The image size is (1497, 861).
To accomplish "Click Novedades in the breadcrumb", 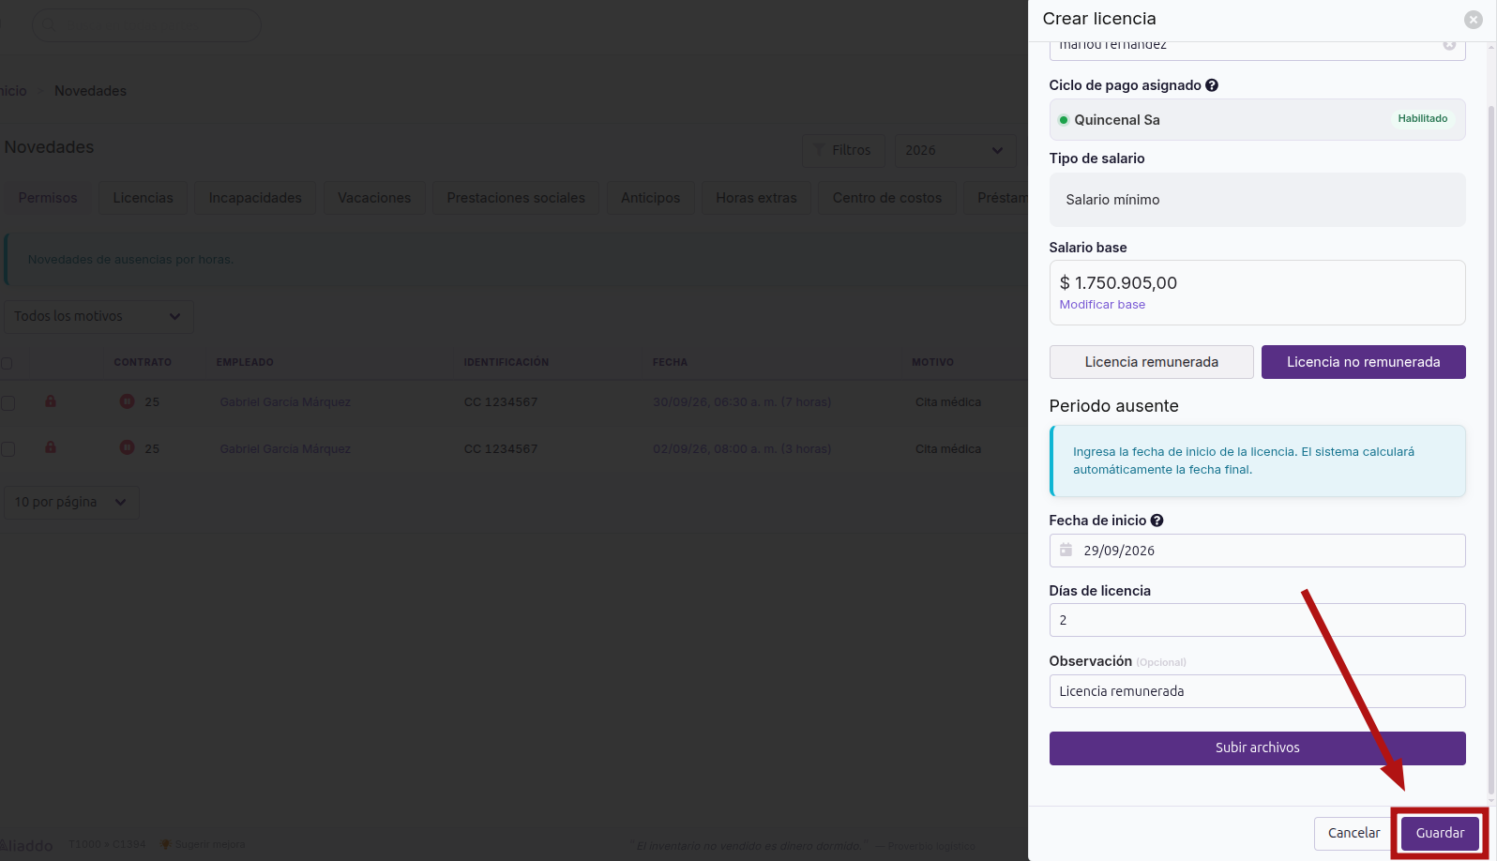I will (90, 91).
